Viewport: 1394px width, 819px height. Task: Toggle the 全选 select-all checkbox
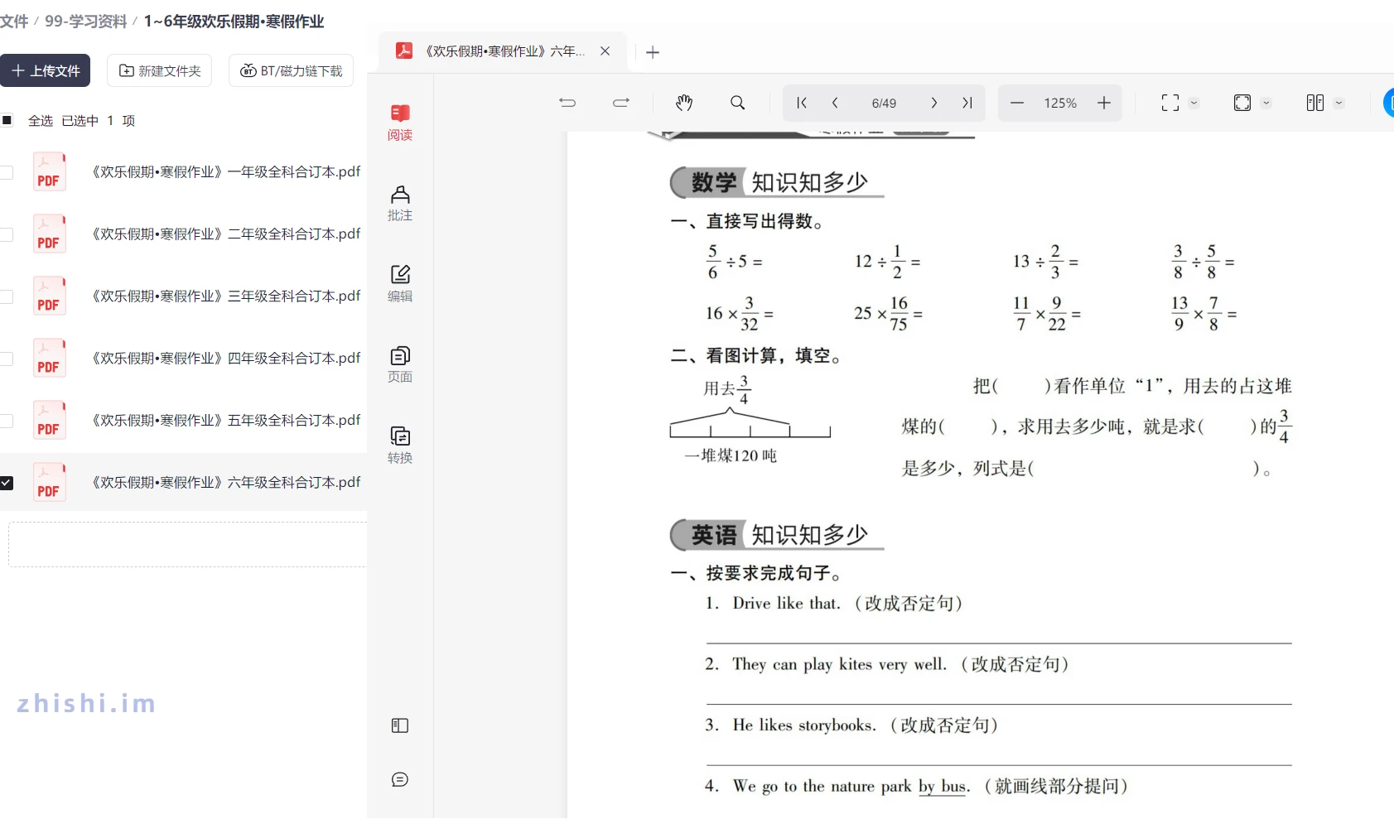7,120
